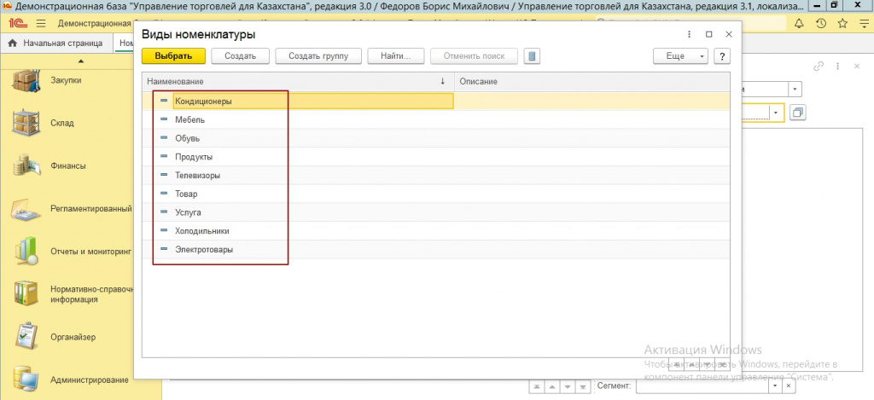Click the item icon beside Кондиционеры

(x=164, y=101)
